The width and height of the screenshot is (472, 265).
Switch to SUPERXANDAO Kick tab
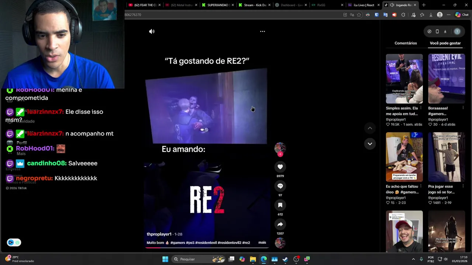[218, 5]
